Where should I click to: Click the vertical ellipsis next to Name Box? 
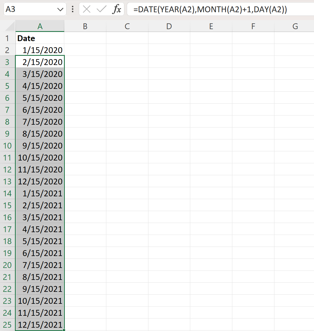click(72, 9)
